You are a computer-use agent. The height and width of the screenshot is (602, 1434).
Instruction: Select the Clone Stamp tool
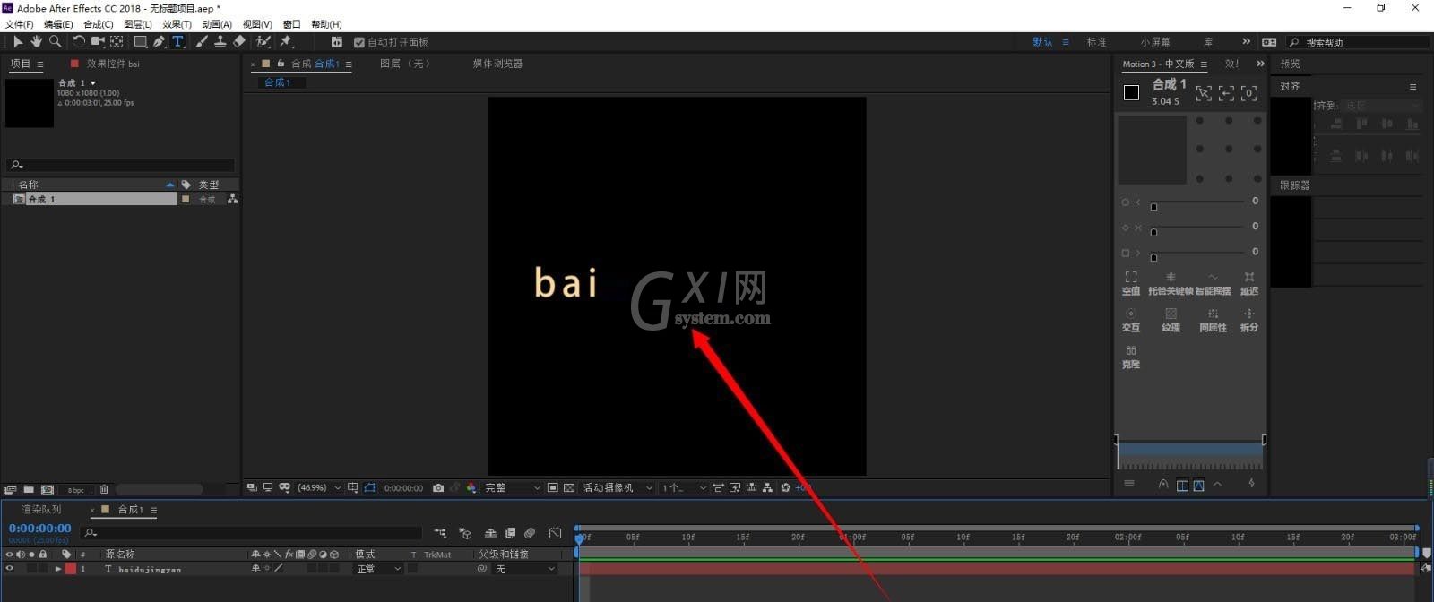pyautogui.click(x=220, y=41)
